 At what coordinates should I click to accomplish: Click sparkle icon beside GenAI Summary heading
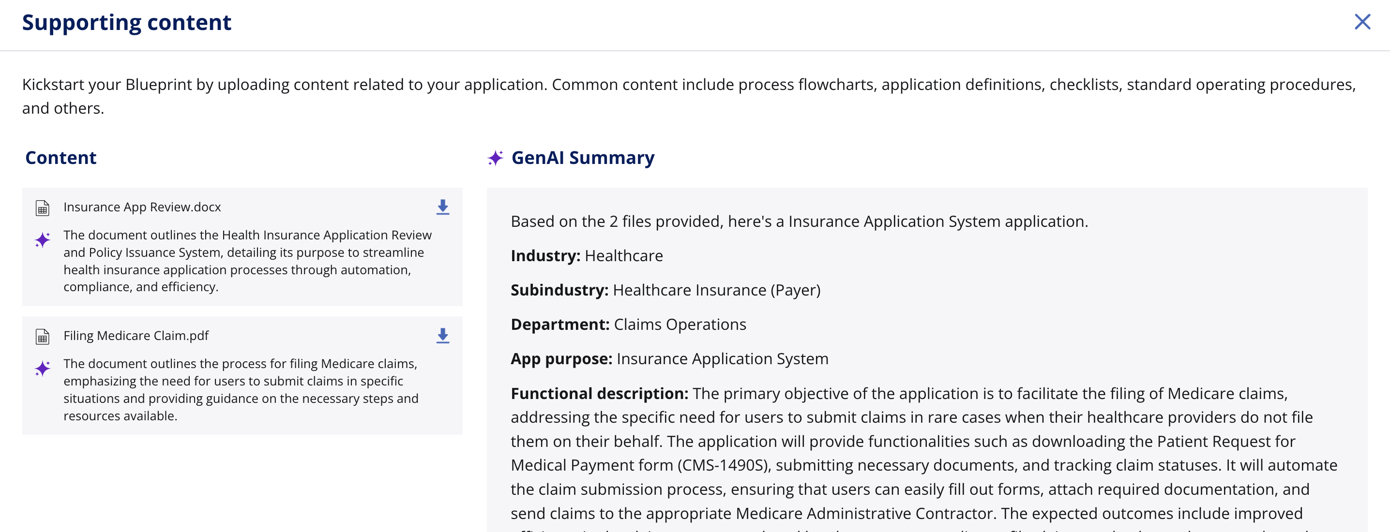pos(495,158)
